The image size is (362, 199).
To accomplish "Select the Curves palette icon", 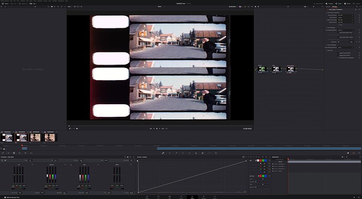I will pos(163,153).
